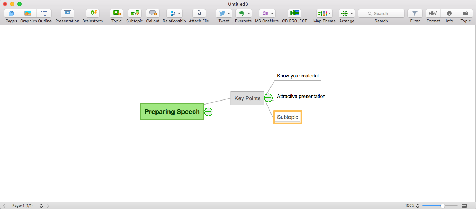Click the next page arrow
476x209 pixels.
point(48,205)
